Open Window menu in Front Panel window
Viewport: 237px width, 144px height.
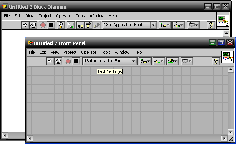122,52
